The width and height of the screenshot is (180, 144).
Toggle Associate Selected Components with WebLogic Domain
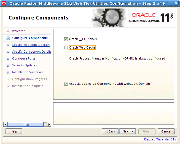(x=66, y=84)
